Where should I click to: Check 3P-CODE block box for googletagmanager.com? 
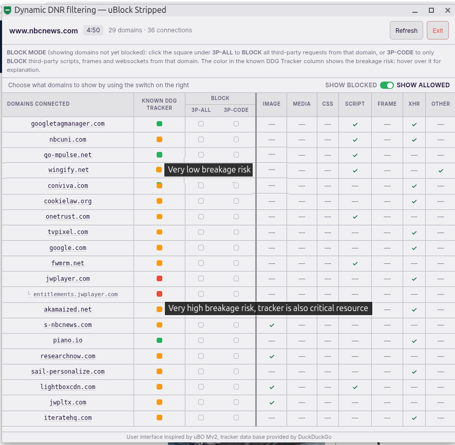236,124
